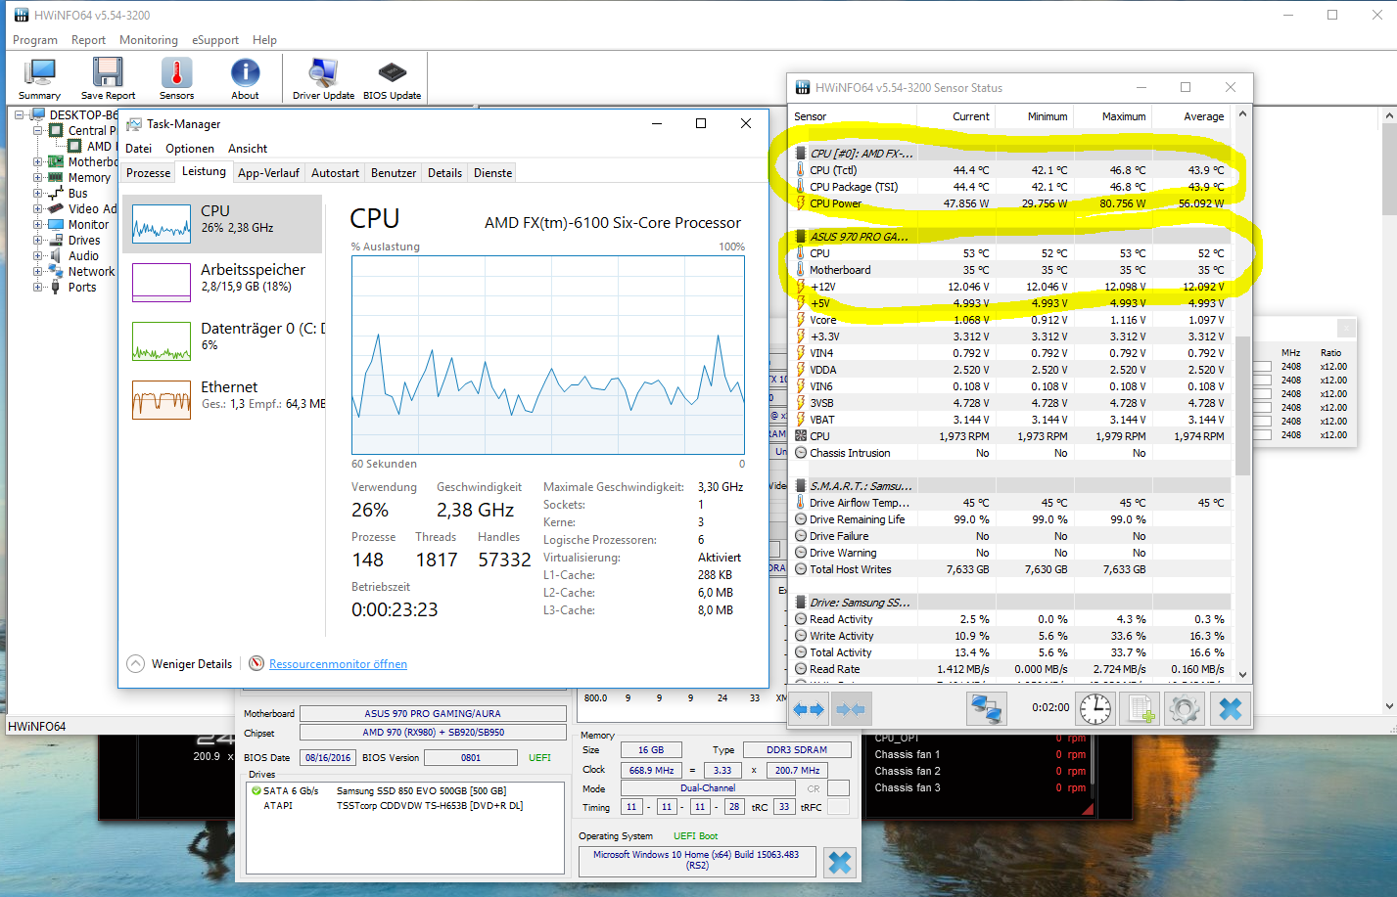Viewport: 1397px width, 897px height.
Task: Open the eSupport menu
Action: coord(215,40)
